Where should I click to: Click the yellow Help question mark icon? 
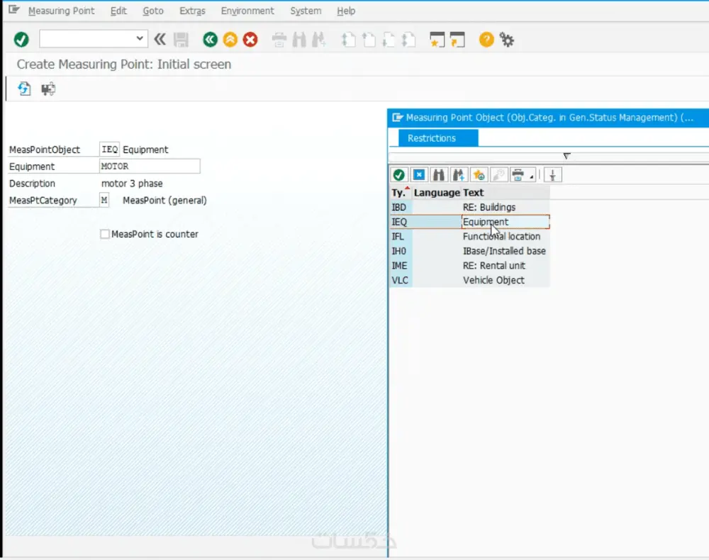[486, 39]
